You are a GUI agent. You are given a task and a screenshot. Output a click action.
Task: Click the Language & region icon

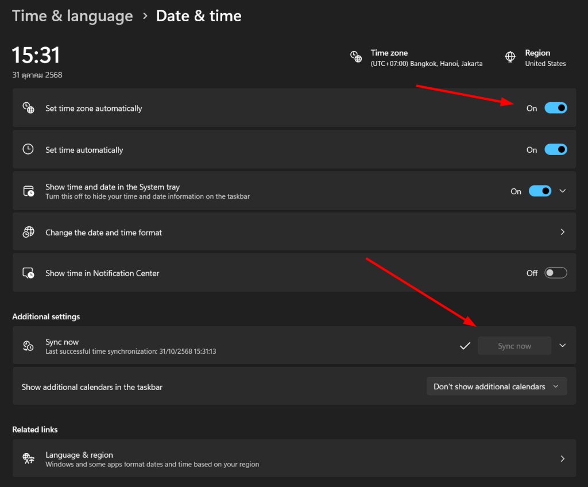coord(28,458)
